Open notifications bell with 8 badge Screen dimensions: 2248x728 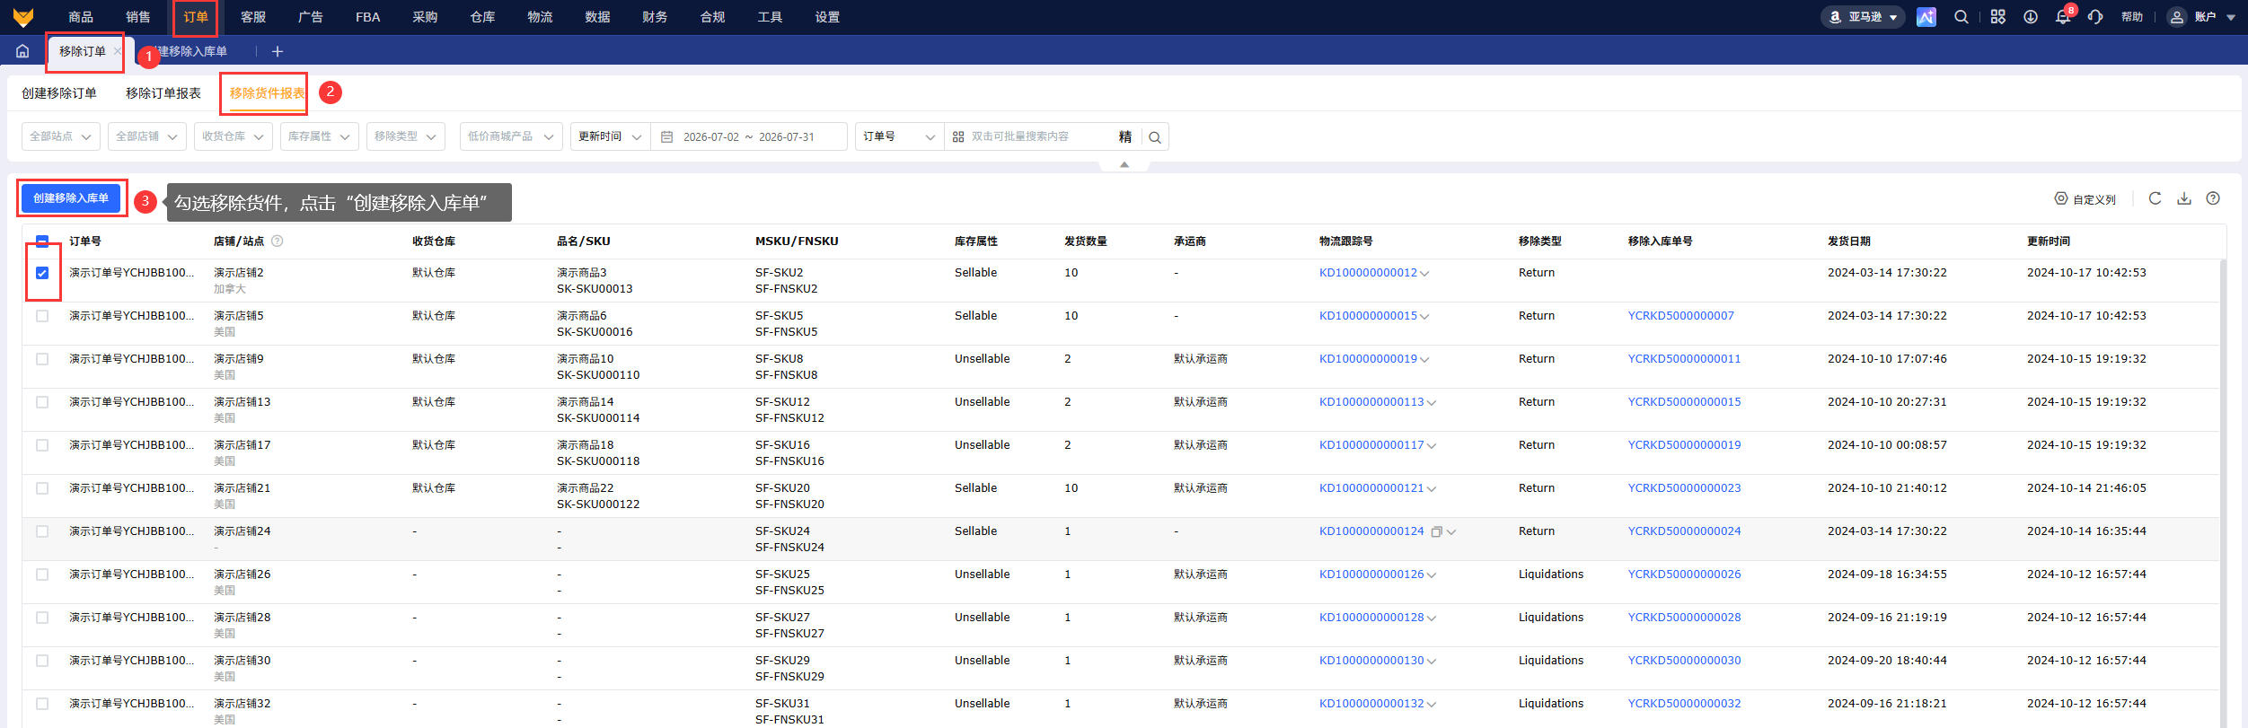click(x=2063, y=17)
